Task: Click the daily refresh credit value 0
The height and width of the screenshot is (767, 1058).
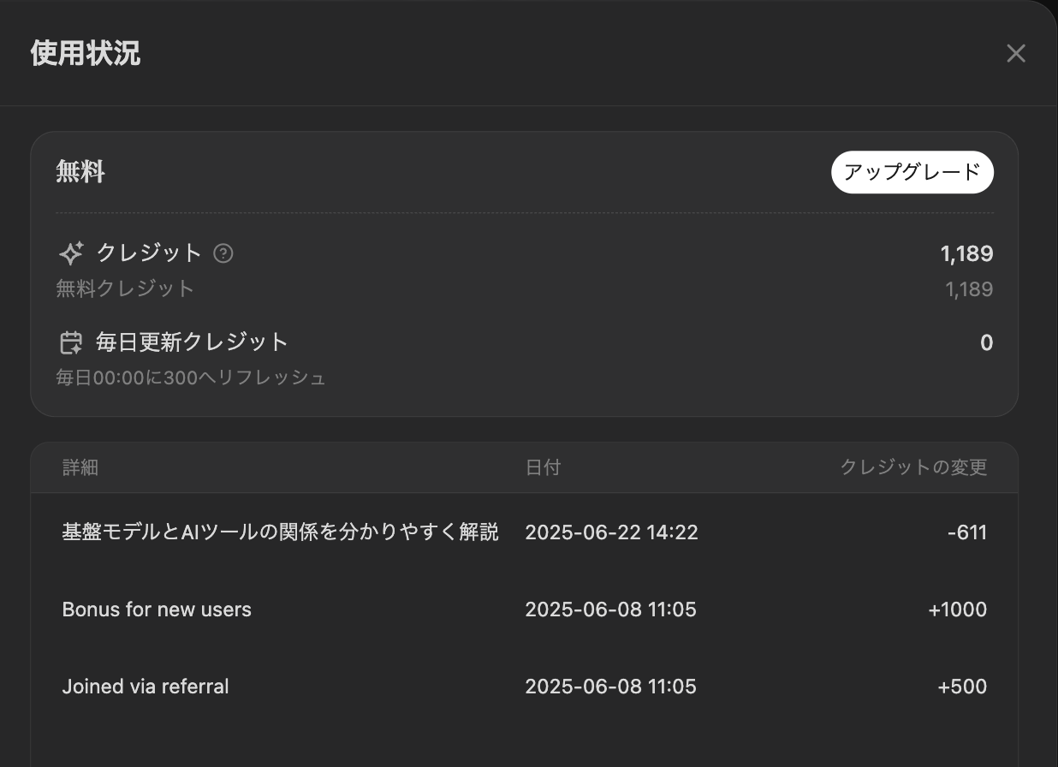Action: pyautogui.click(x=986, y=343)
